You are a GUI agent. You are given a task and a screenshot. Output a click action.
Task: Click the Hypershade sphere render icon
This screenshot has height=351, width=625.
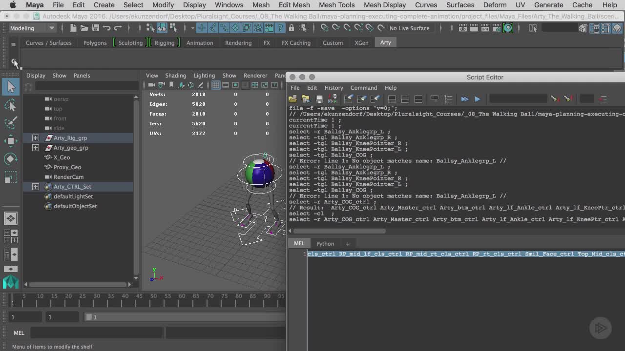click(x=508, y=28)
